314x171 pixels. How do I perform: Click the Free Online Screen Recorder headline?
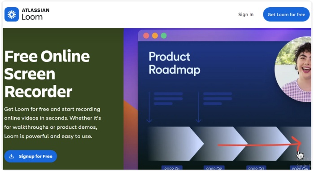47,74
